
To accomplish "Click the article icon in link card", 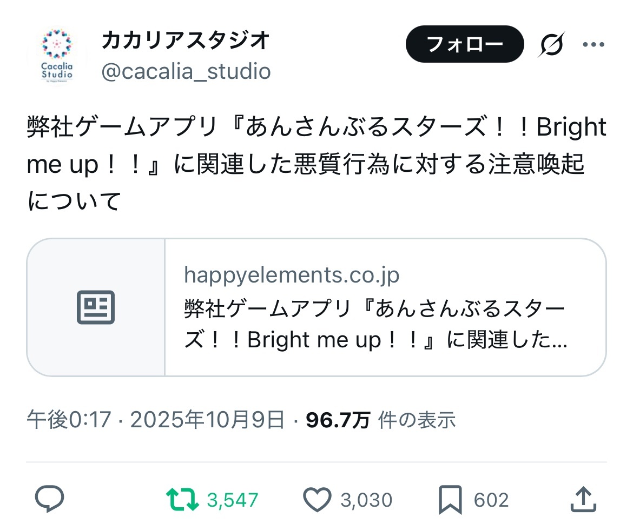I will pos(96,307).
